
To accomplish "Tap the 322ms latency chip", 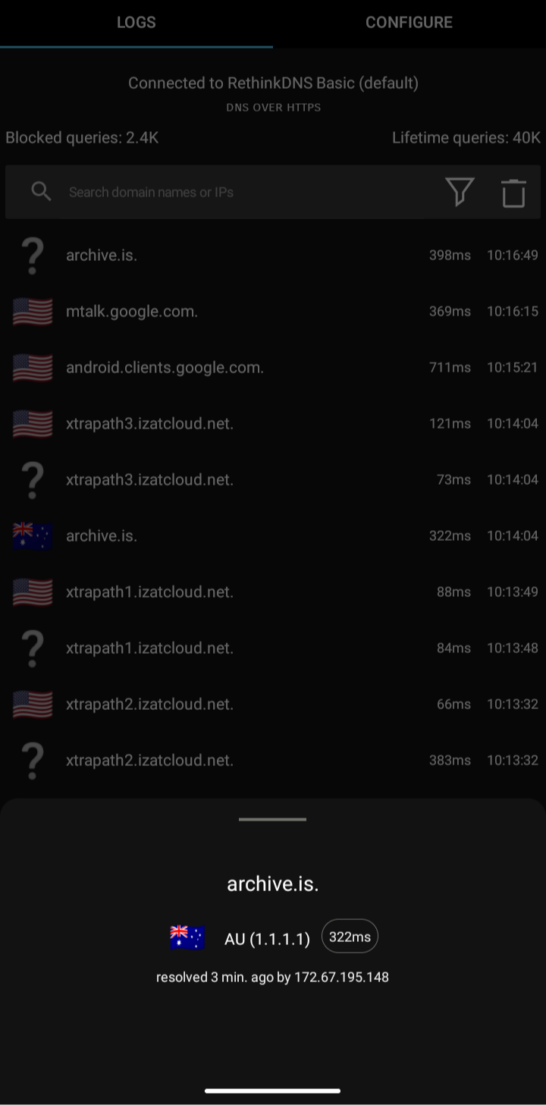I will pos(350,936).
